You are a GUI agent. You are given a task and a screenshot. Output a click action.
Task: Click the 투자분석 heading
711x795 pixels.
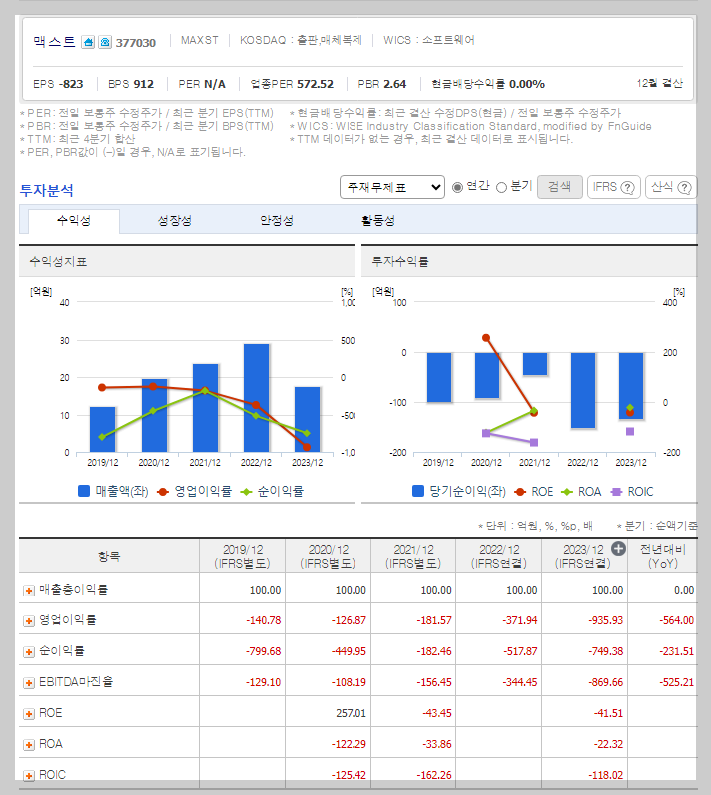click(47, 191)
